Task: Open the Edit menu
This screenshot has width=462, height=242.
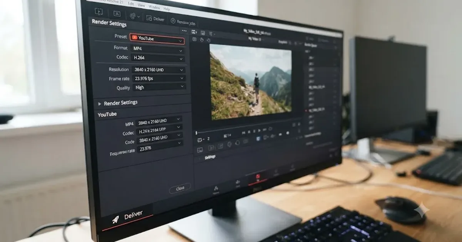Action: [131, 3]
